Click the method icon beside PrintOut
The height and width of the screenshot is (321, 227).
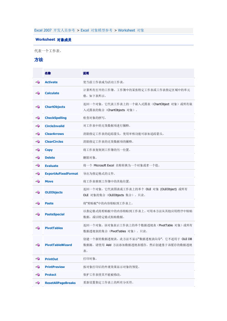38,259
